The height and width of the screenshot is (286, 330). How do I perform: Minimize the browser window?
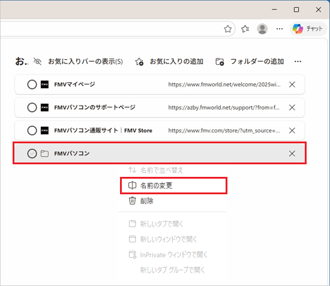pyautogui.click(x=274, y=10)
